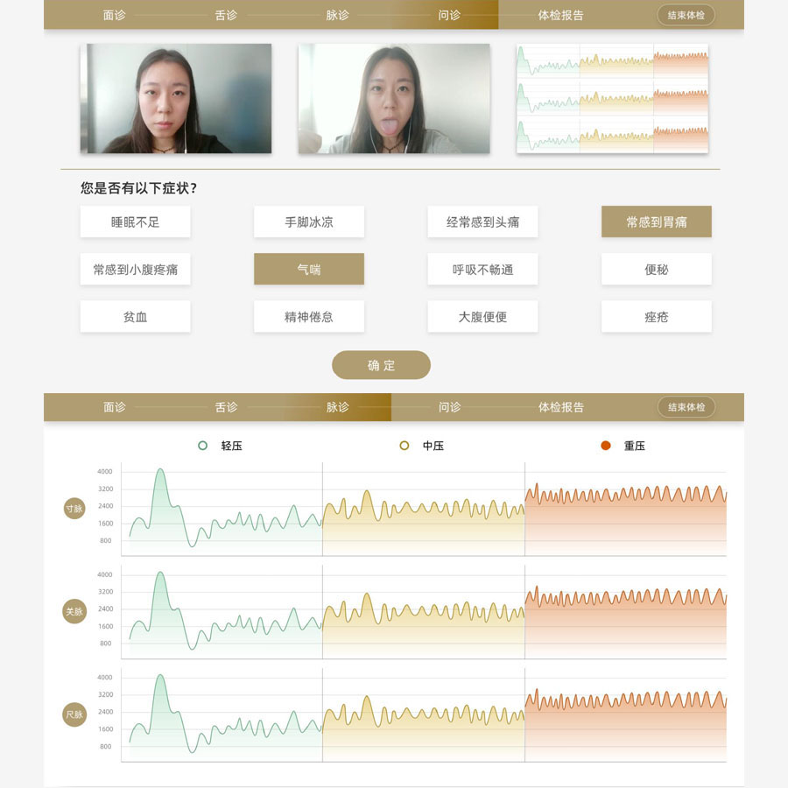Toggle the green 轻压 legend marker
788x788 pixels.
(202, 446)
